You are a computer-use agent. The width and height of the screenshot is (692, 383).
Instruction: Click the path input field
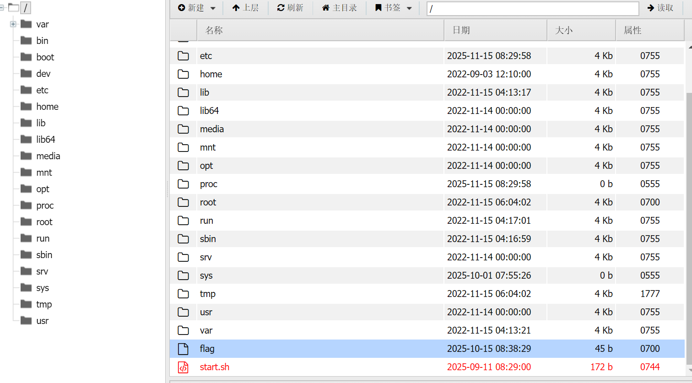pyautogui.click(x=532, y=8)
